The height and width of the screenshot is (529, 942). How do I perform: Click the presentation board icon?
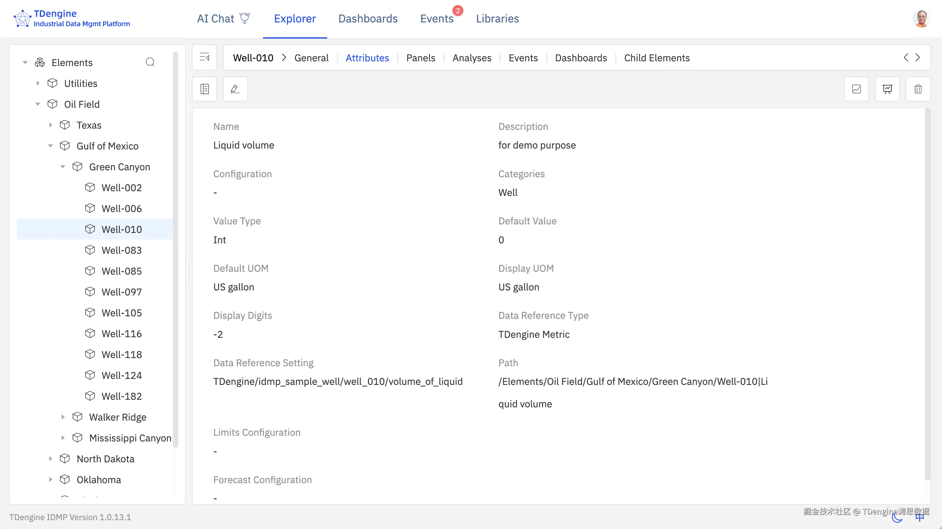pyautogui.click(x=887, y=89)
